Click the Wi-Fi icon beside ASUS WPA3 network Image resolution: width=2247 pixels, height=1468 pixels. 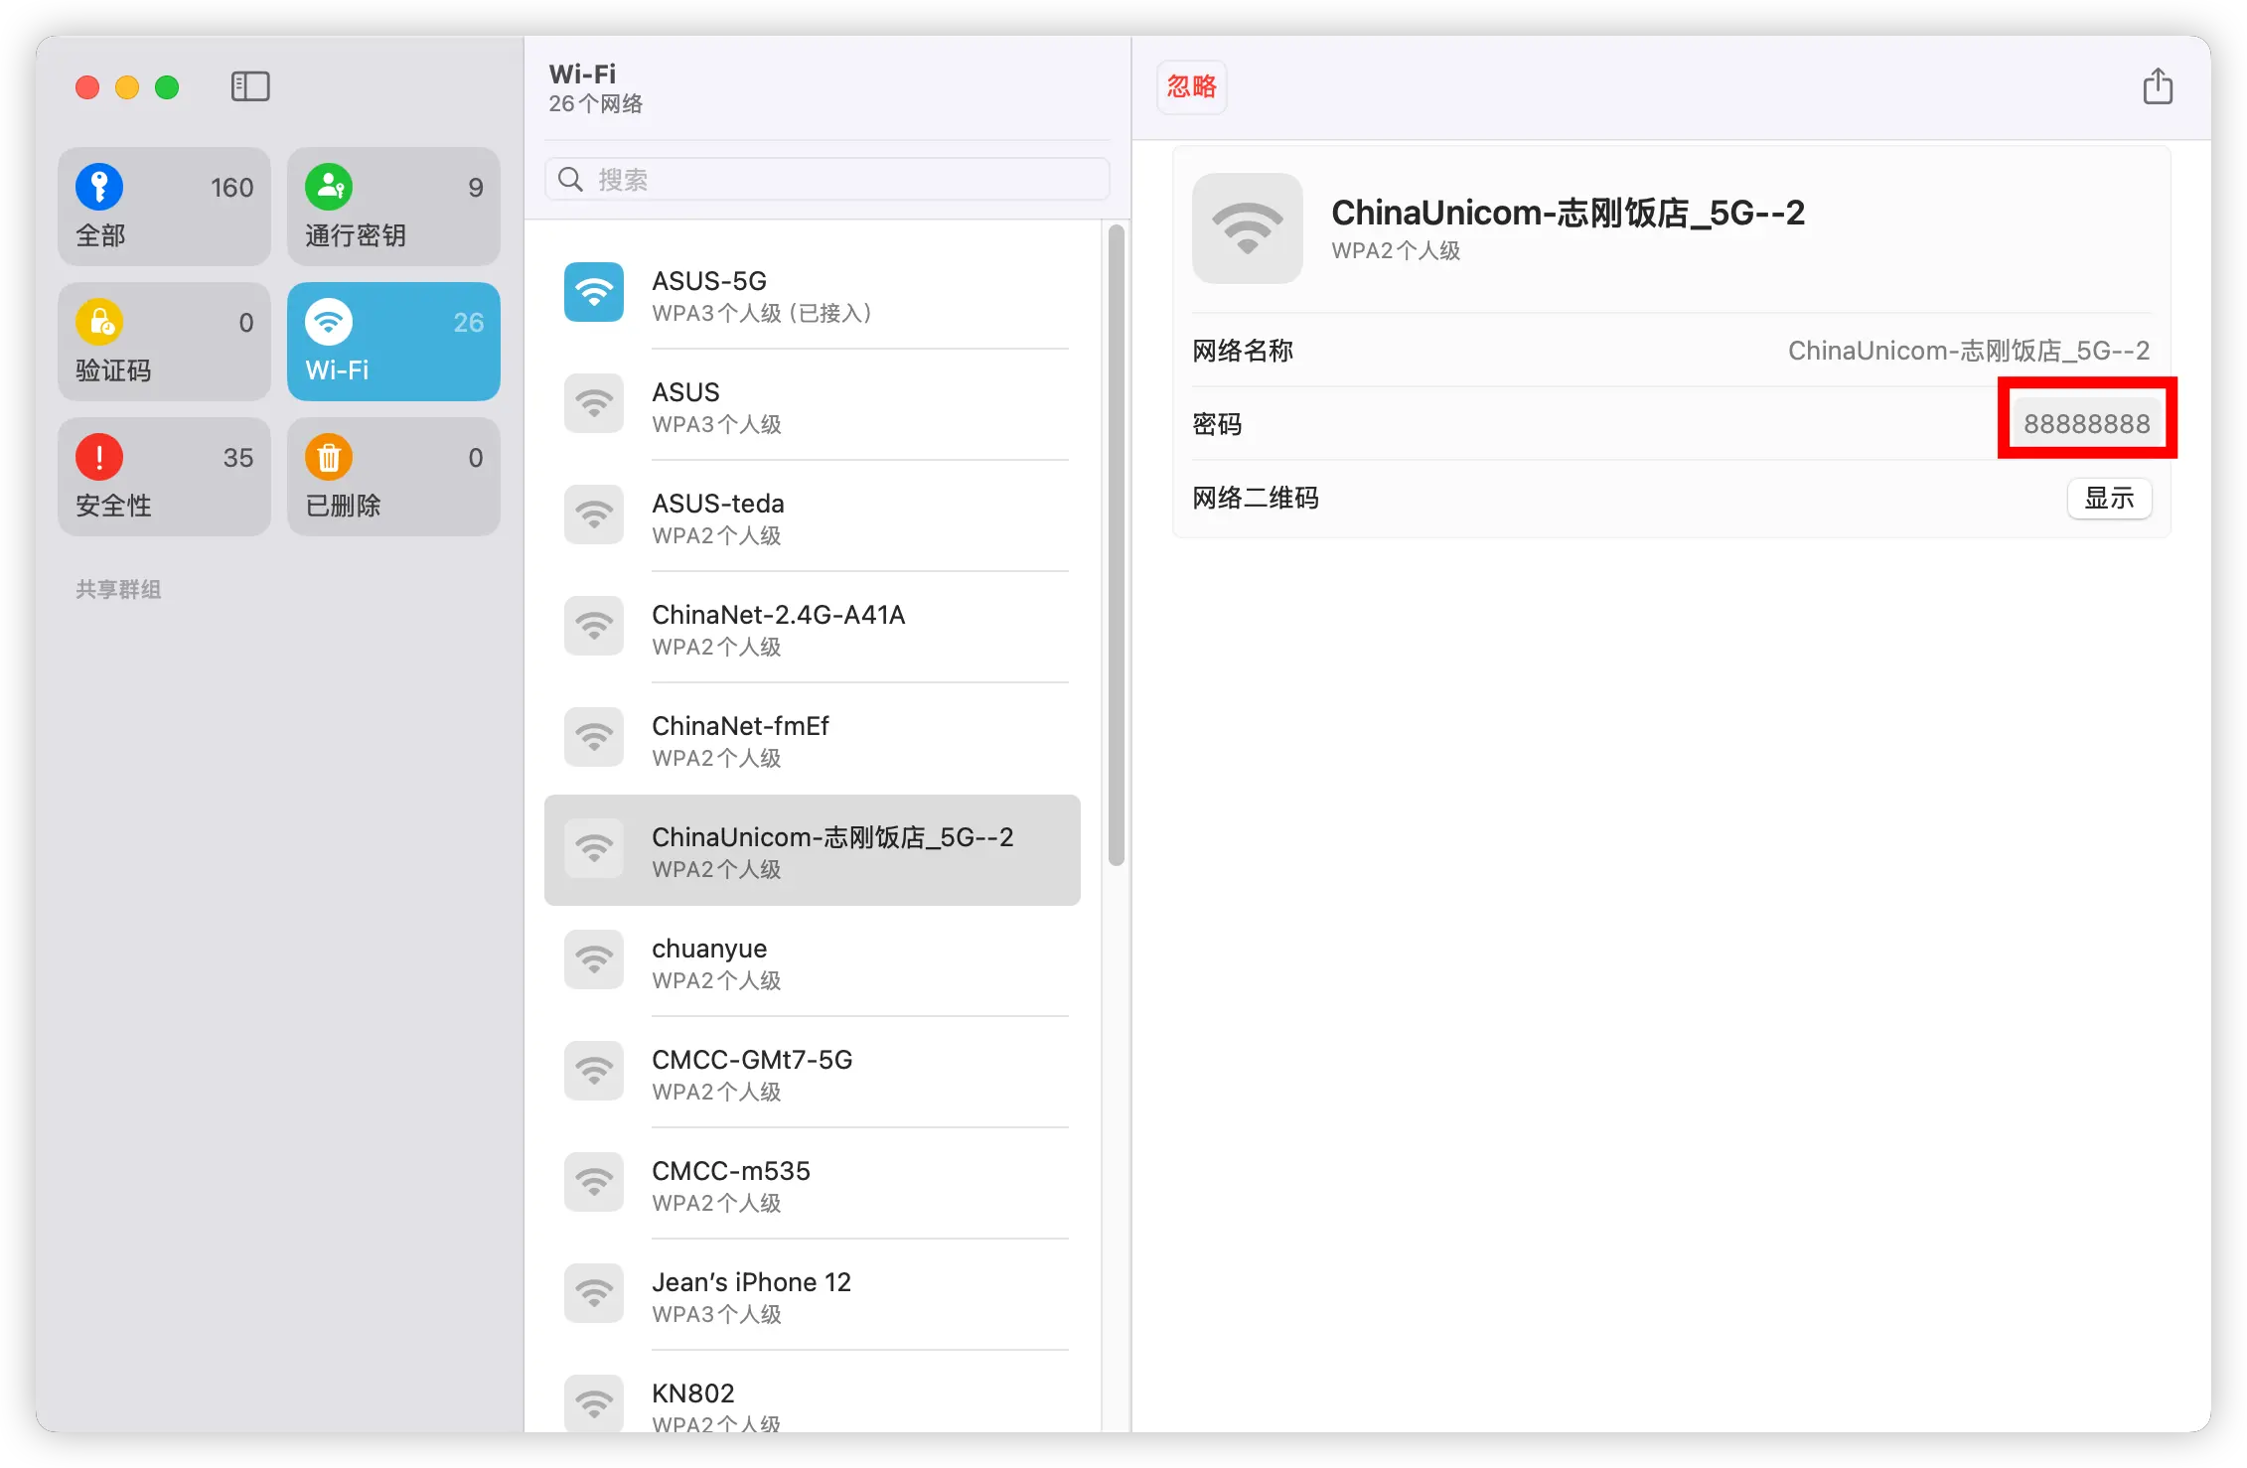pos(594,403)
